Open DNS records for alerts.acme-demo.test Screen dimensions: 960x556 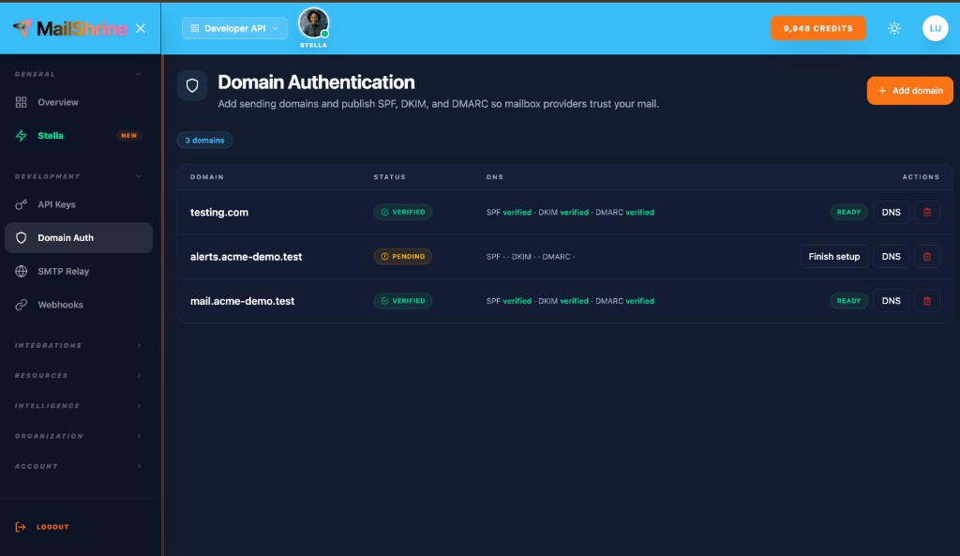point(891,257)
